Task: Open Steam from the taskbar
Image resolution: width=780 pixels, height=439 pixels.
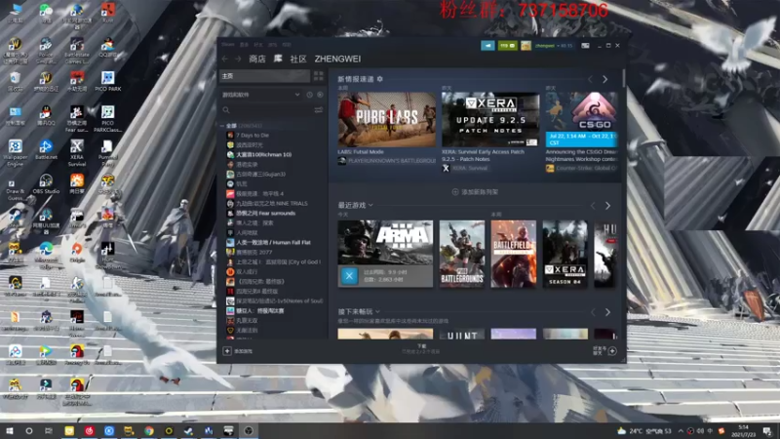Action: click(188, 430)
